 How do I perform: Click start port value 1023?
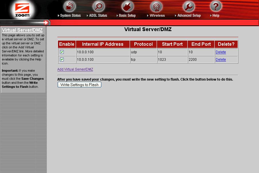162,59
